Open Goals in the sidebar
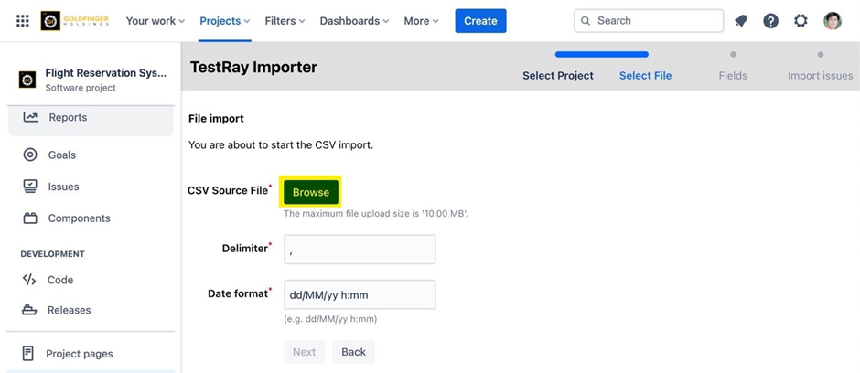860x373 pixels. (x=61, y=155)
